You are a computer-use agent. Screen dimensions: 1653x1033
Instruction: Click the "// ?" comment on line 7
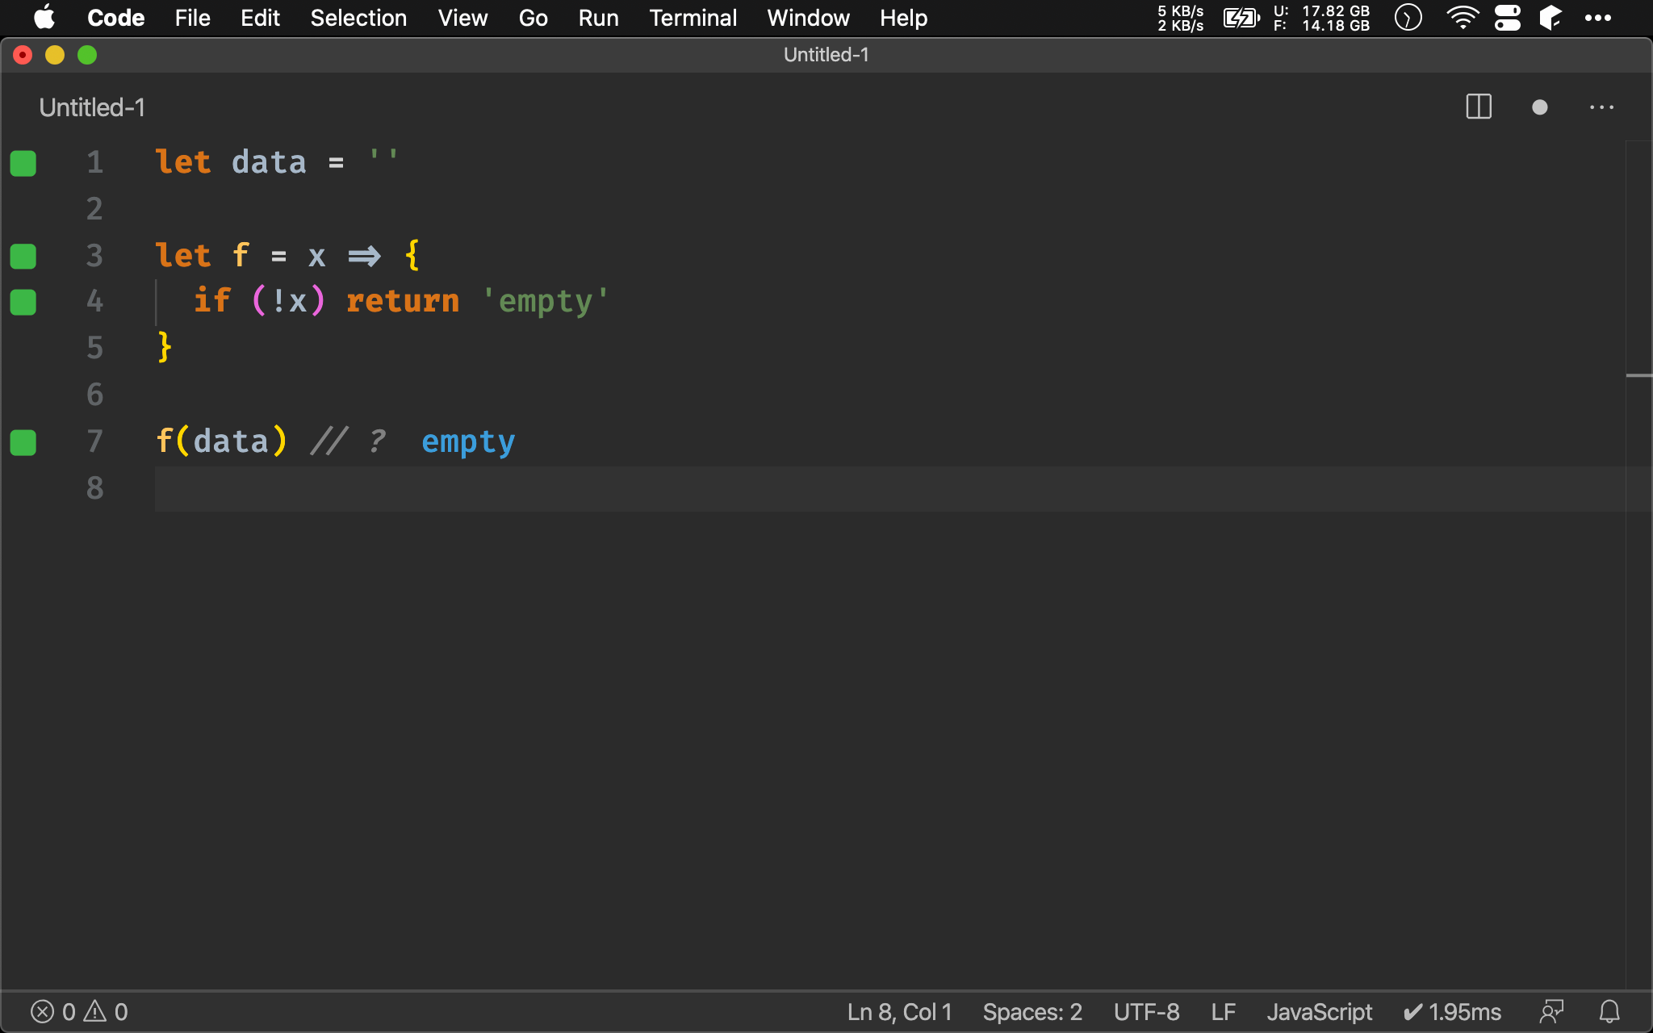[x=349, y=441]
